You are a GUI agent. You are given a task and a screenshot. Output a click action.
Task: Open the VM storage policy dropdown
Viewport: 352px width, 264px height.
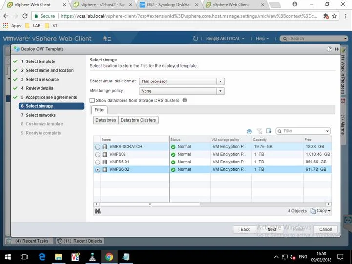coord(182,91)
